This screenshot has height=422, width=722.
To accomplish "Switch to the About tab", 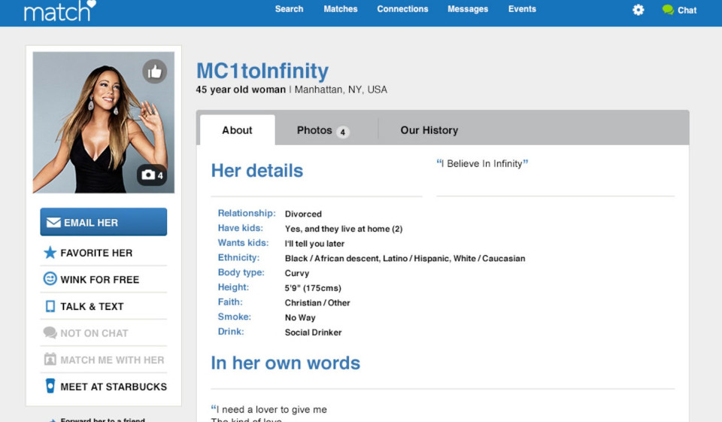I will [x=238, y=130].
